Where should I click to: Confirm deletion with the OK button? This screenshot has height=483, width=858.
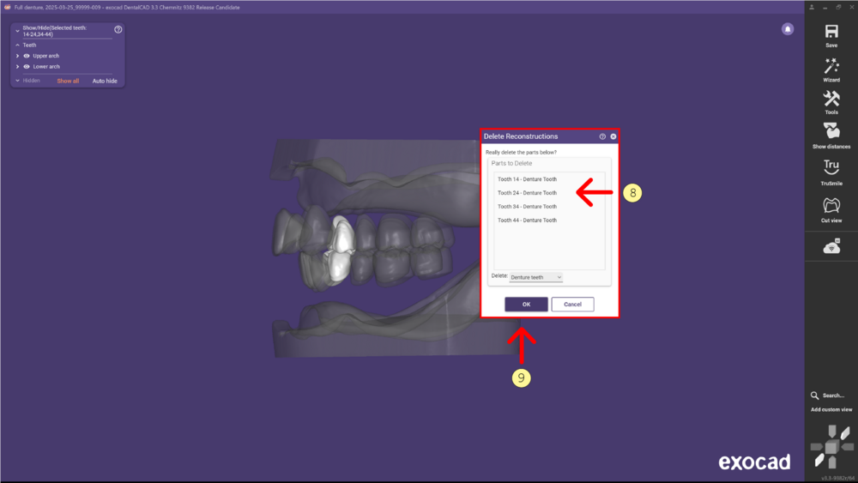[526, 305]
